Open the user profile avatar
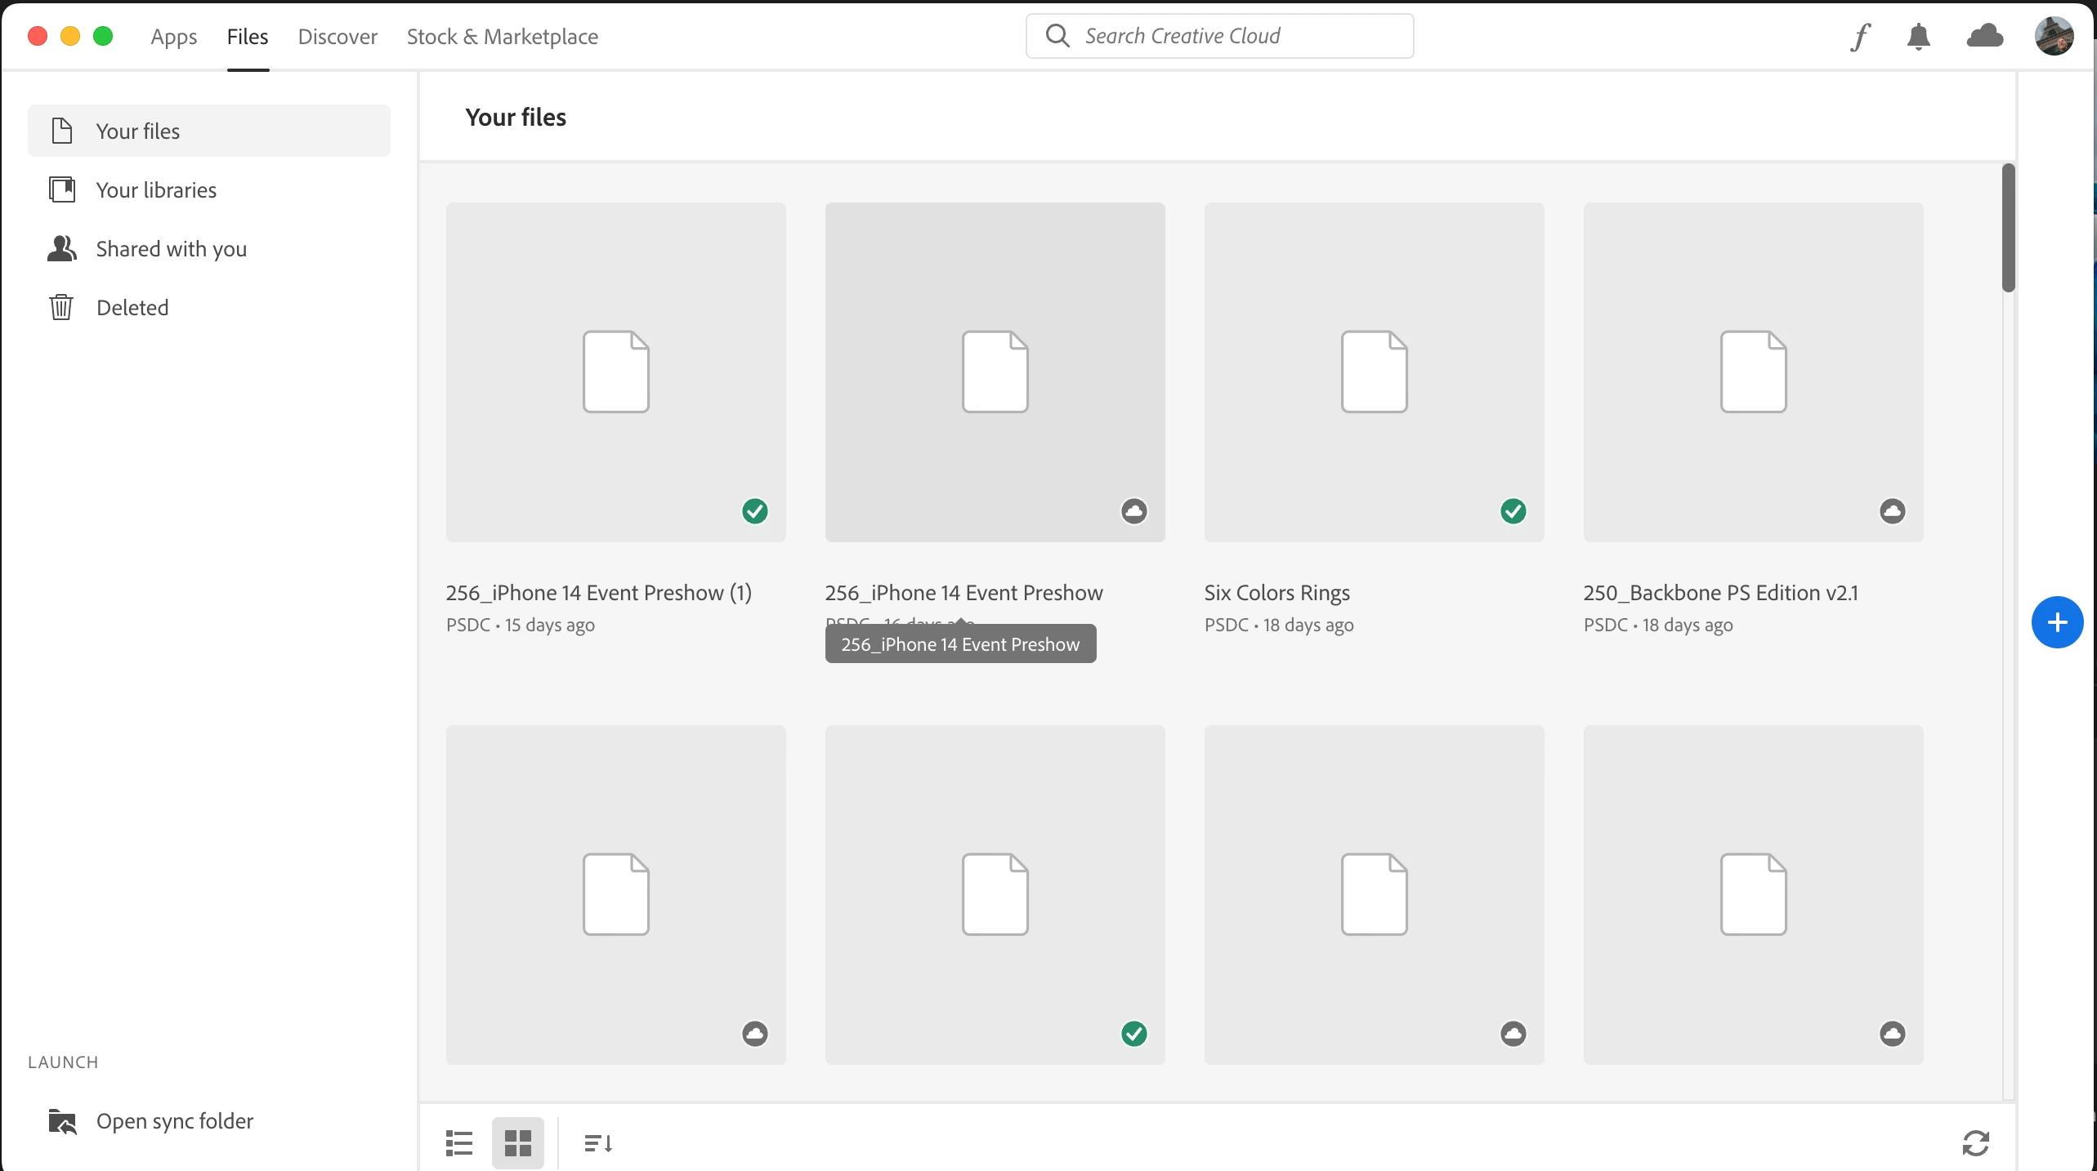The height and width of the screenshot is (1171, 2097). (x=2053, y=37)
